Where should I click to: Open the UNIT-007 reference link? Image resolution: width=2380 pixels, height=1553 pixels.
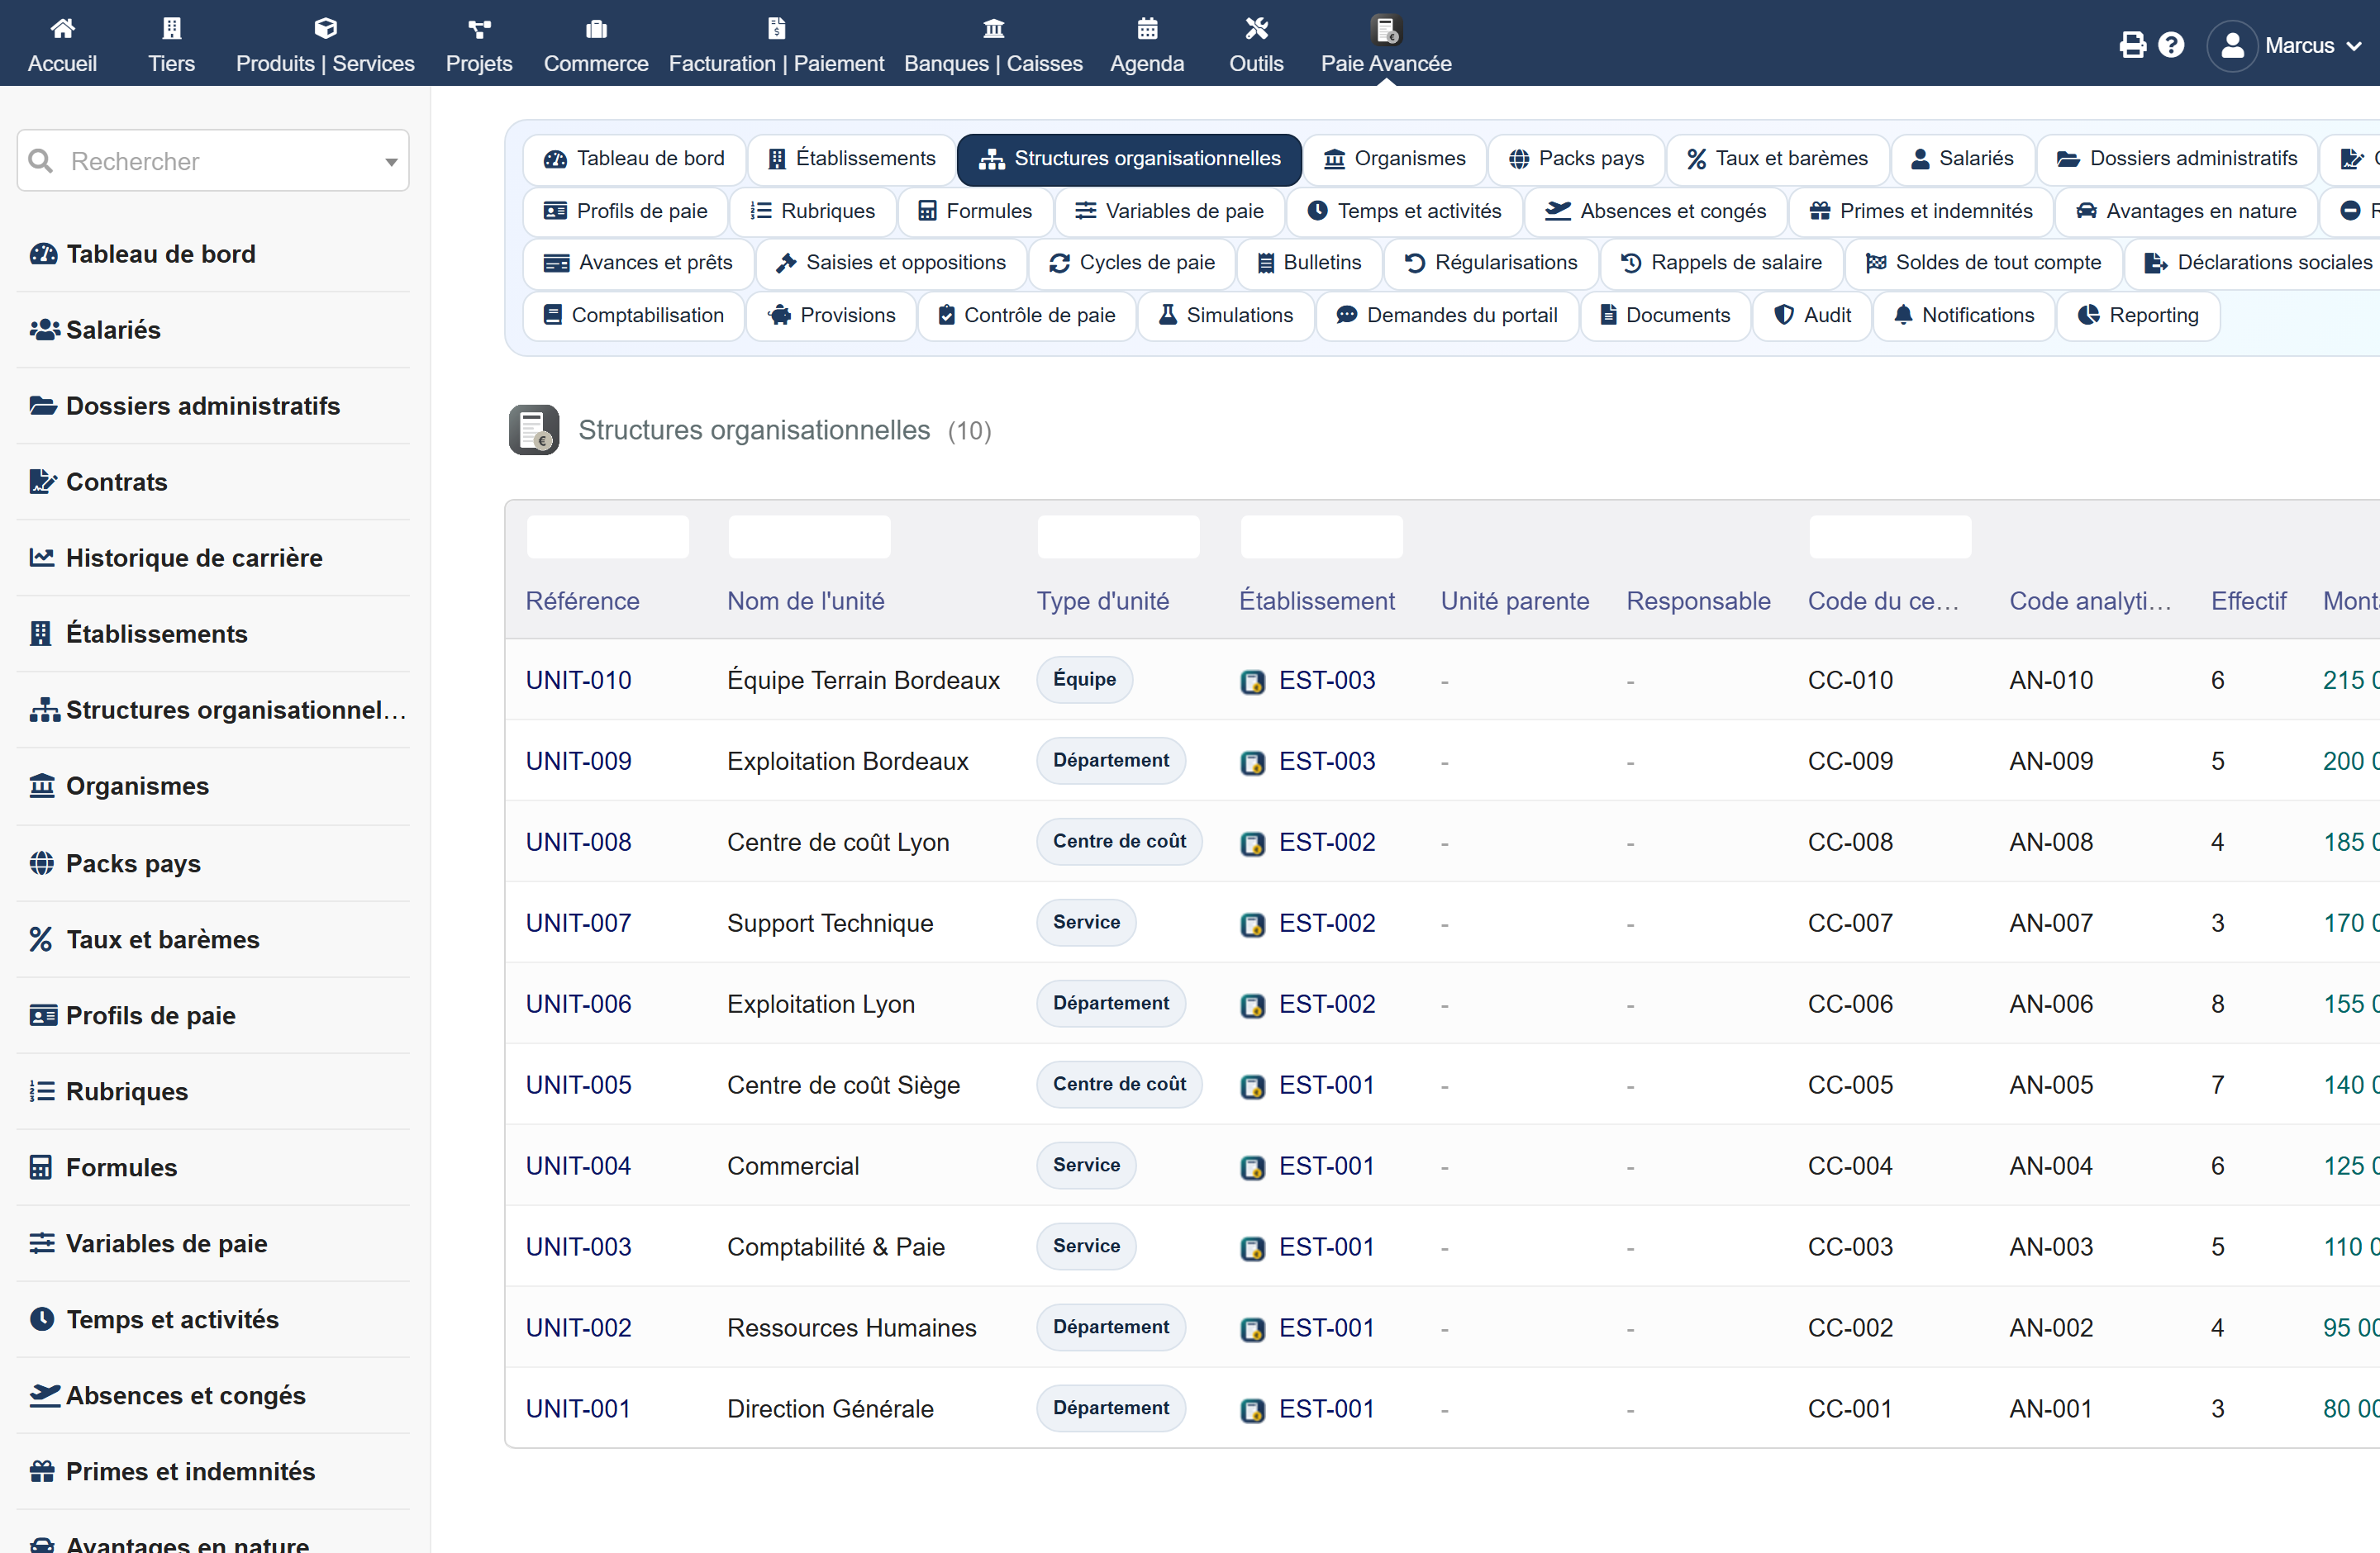pyautogui.click(x=578, y=924)
